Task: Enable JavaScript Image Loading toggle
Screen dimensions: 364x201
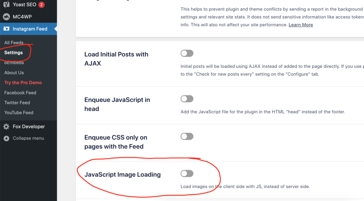Action: [187, 173]
